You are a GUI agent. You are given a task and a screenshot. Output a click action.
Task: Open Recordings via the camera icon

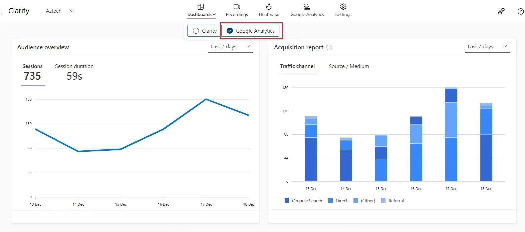237,7
